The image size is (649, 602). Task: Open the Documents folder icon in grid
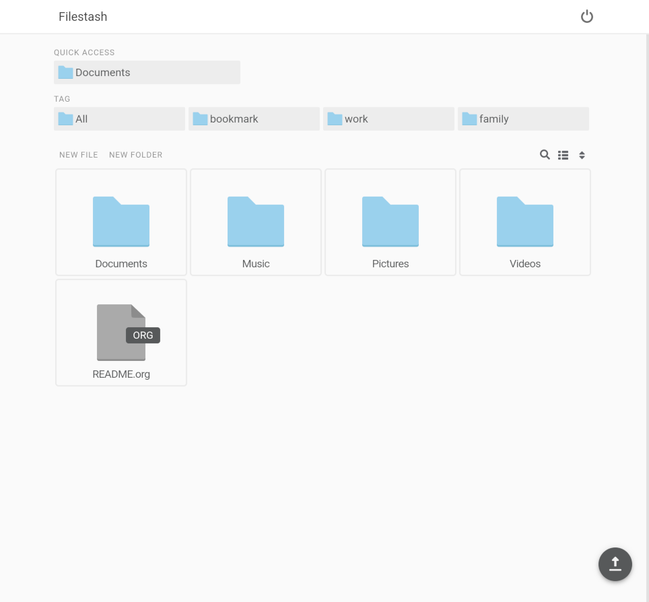pos(121,222)
